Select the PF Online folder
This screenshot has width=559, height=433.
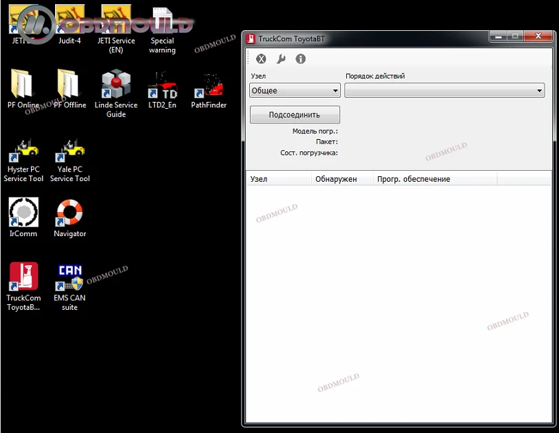24,85
